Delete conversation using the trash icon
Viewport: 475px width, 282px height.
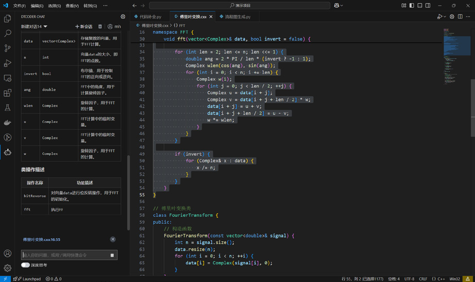[x=100, y=26]
